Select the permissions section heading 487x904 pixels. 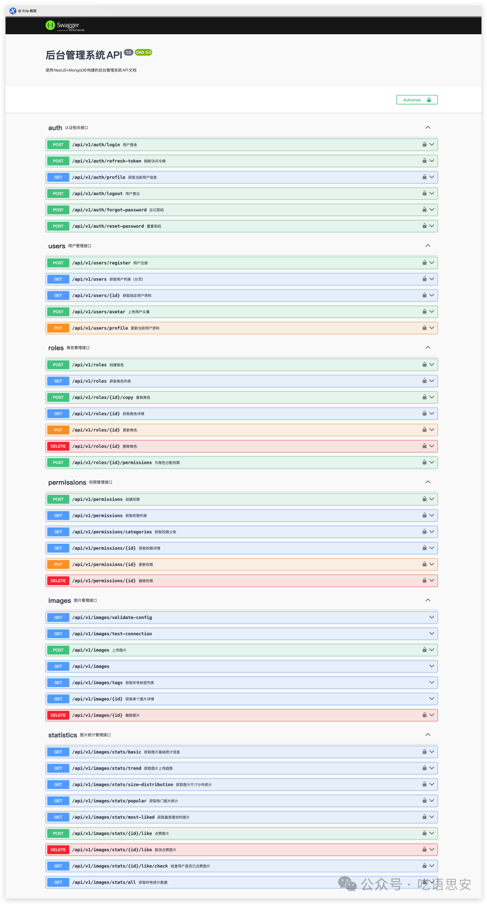[67, 482]
